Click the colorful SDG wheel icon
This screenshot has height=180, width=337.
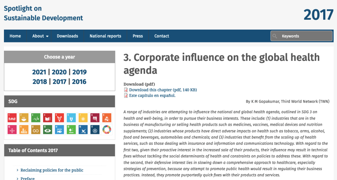[x=107, y=129]
